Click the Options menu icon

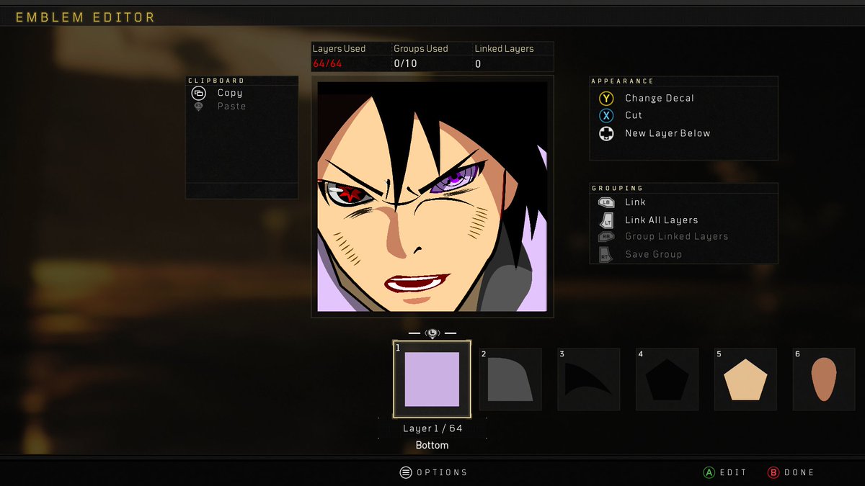coord(406,472)
